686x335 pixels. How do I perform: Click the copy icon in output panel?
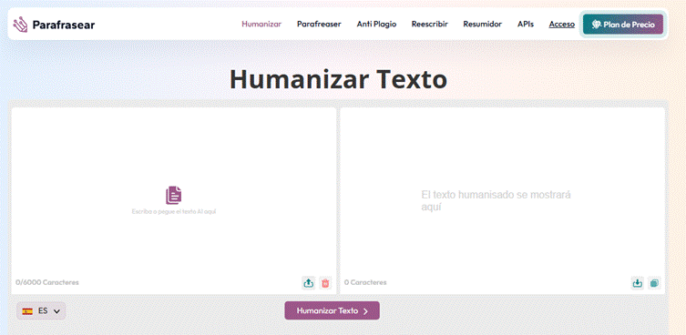click(x=654, y=283)
